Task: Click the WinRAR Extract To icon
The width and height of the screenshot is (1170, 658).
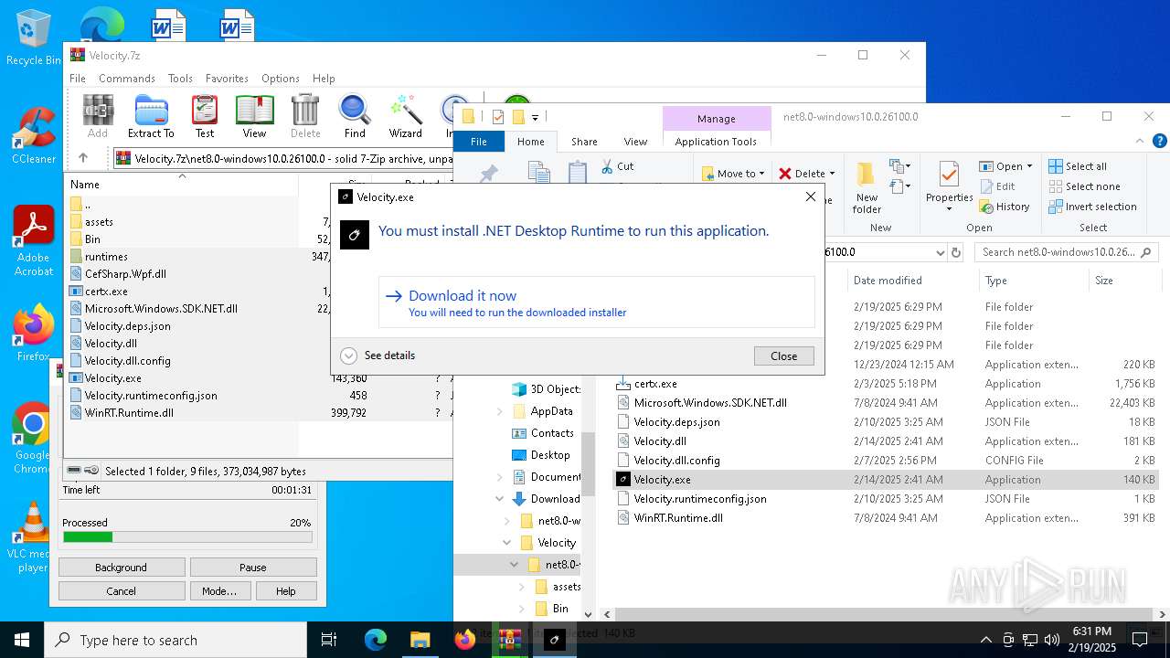Action: click(x=151, y=116)
